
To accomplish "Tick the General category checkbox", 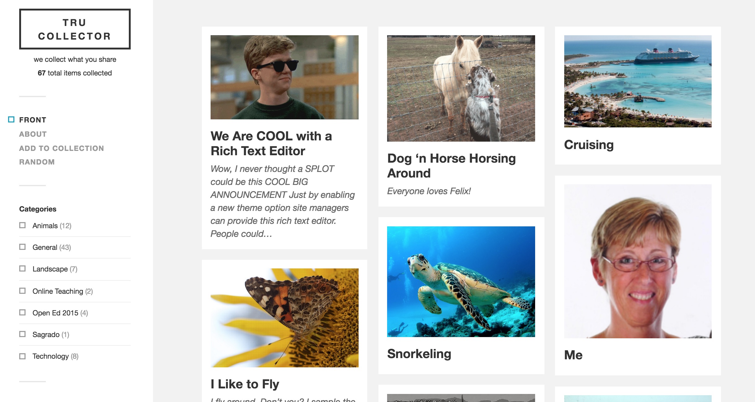I will [22, 247].
